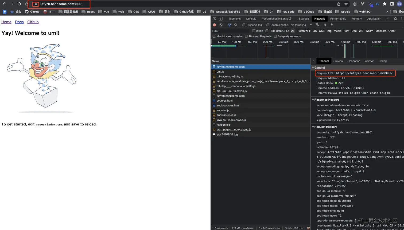The width and height of the screenshot is (404, 230).
Task: Switch to the Console tab
Action: pyautogui.click(x=251, y=19)
